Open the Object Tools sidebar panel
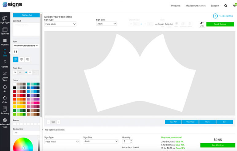 tap(5, 75)
